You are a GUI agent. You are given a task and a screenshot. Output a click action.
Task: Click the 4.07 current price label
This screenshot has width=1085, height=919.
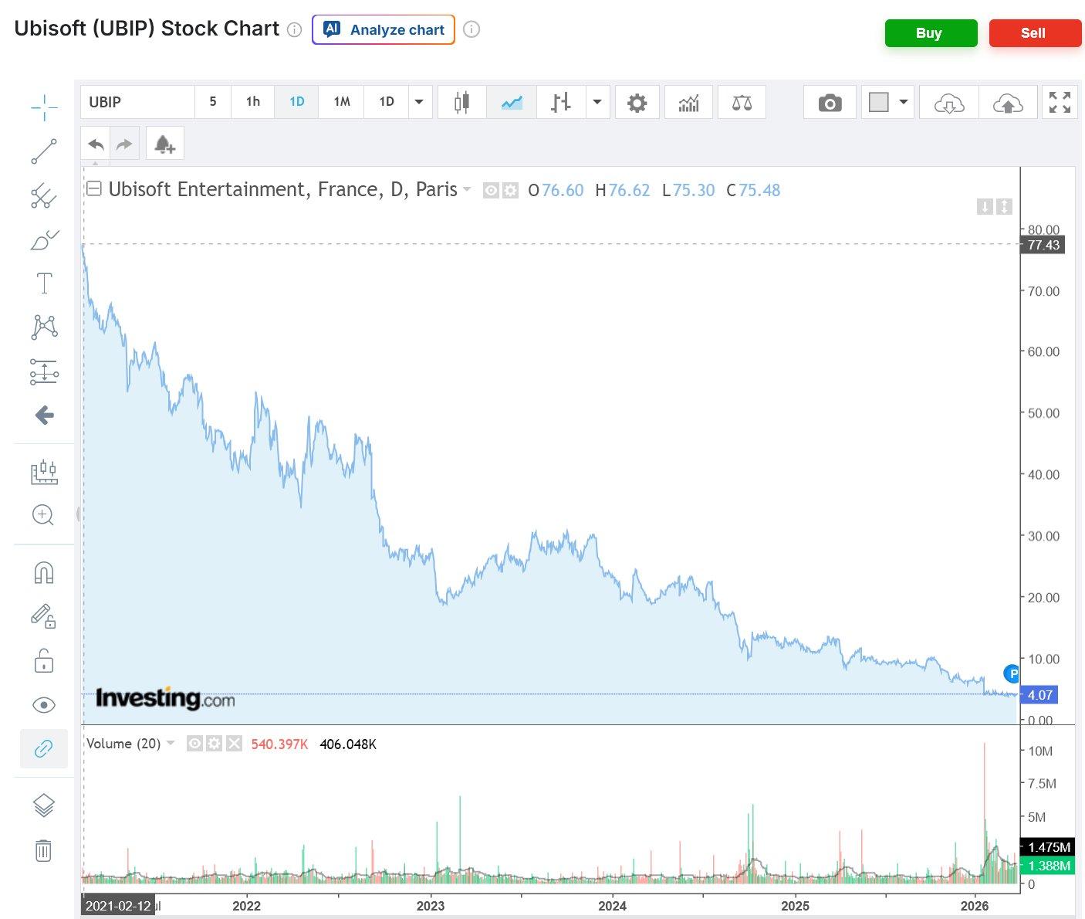click(x=1039, y=695)
